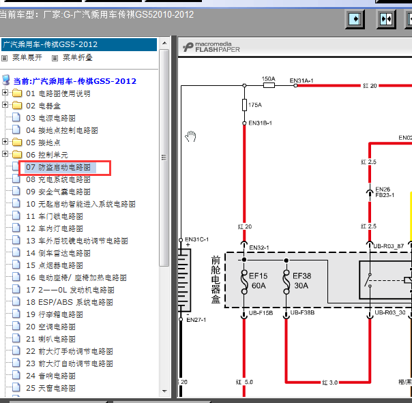
Task: Click the 菜单折叠 list icon
Action: 55,58
